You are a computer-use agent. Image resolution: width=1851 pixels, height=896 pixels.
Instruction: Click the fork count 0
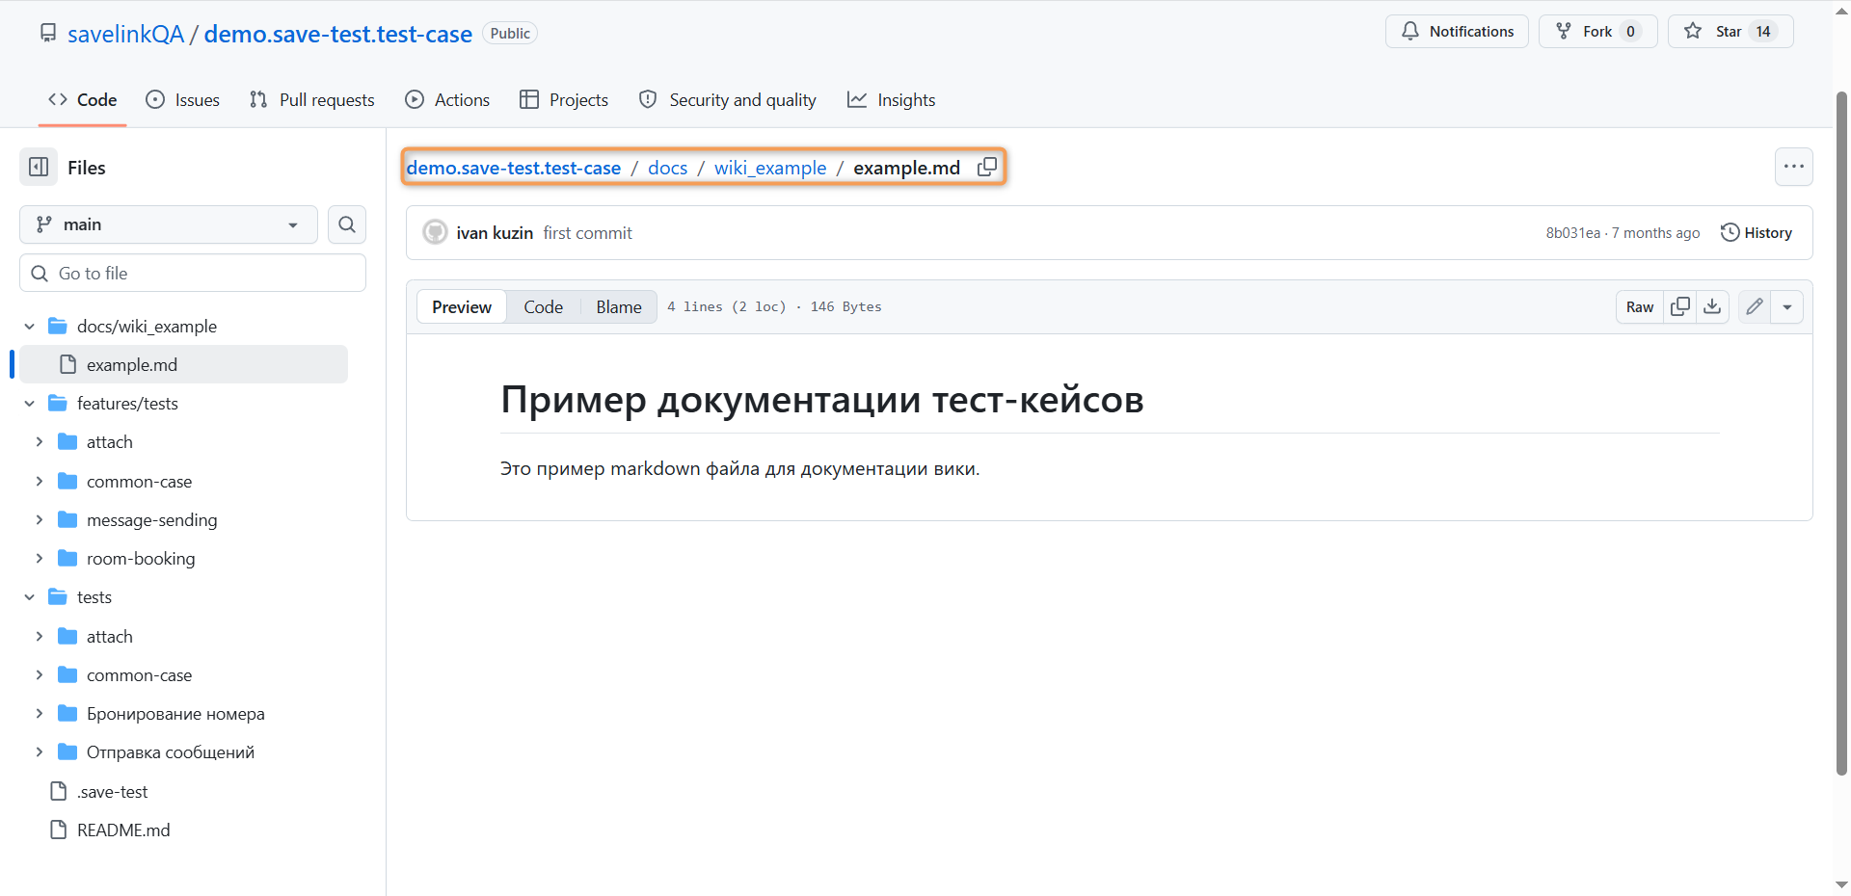[1630, 31]
